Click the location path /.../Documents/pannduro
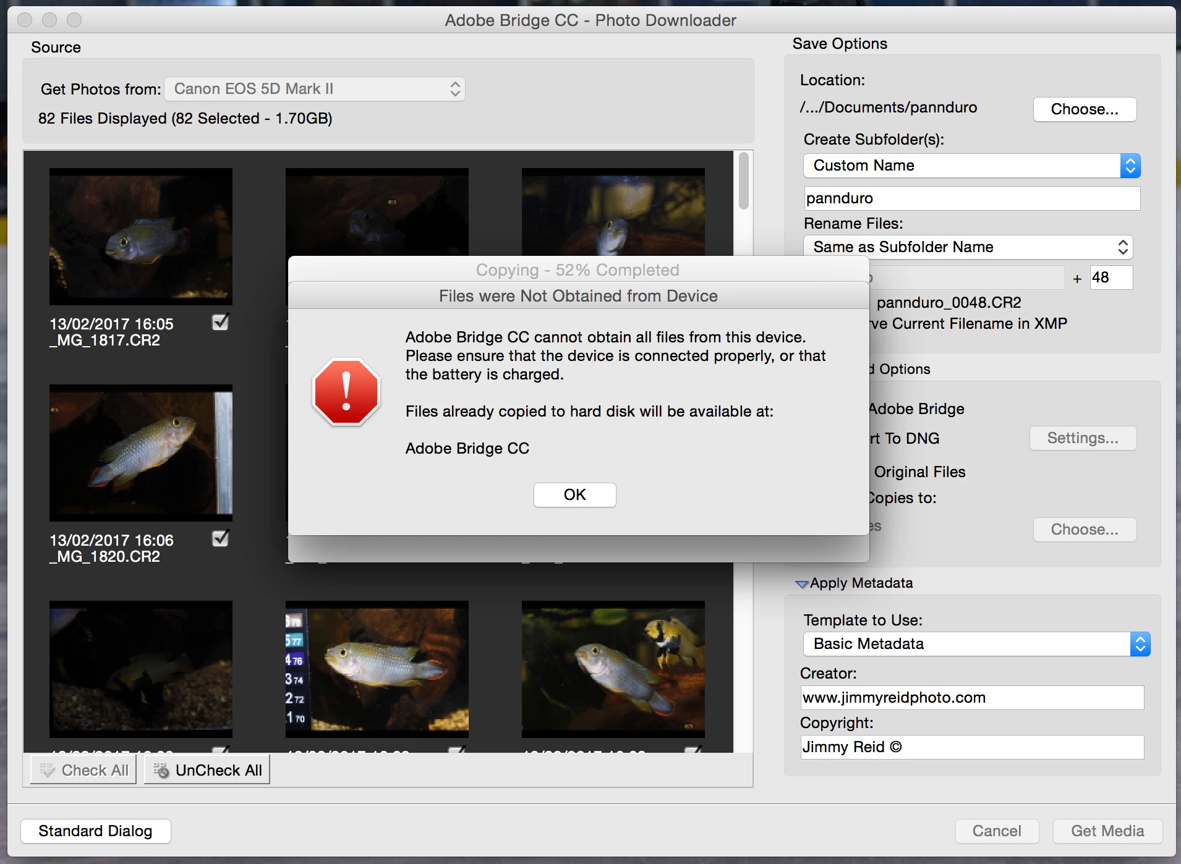The width and height of the screenshot is (1181, 864). click(889, 108)
